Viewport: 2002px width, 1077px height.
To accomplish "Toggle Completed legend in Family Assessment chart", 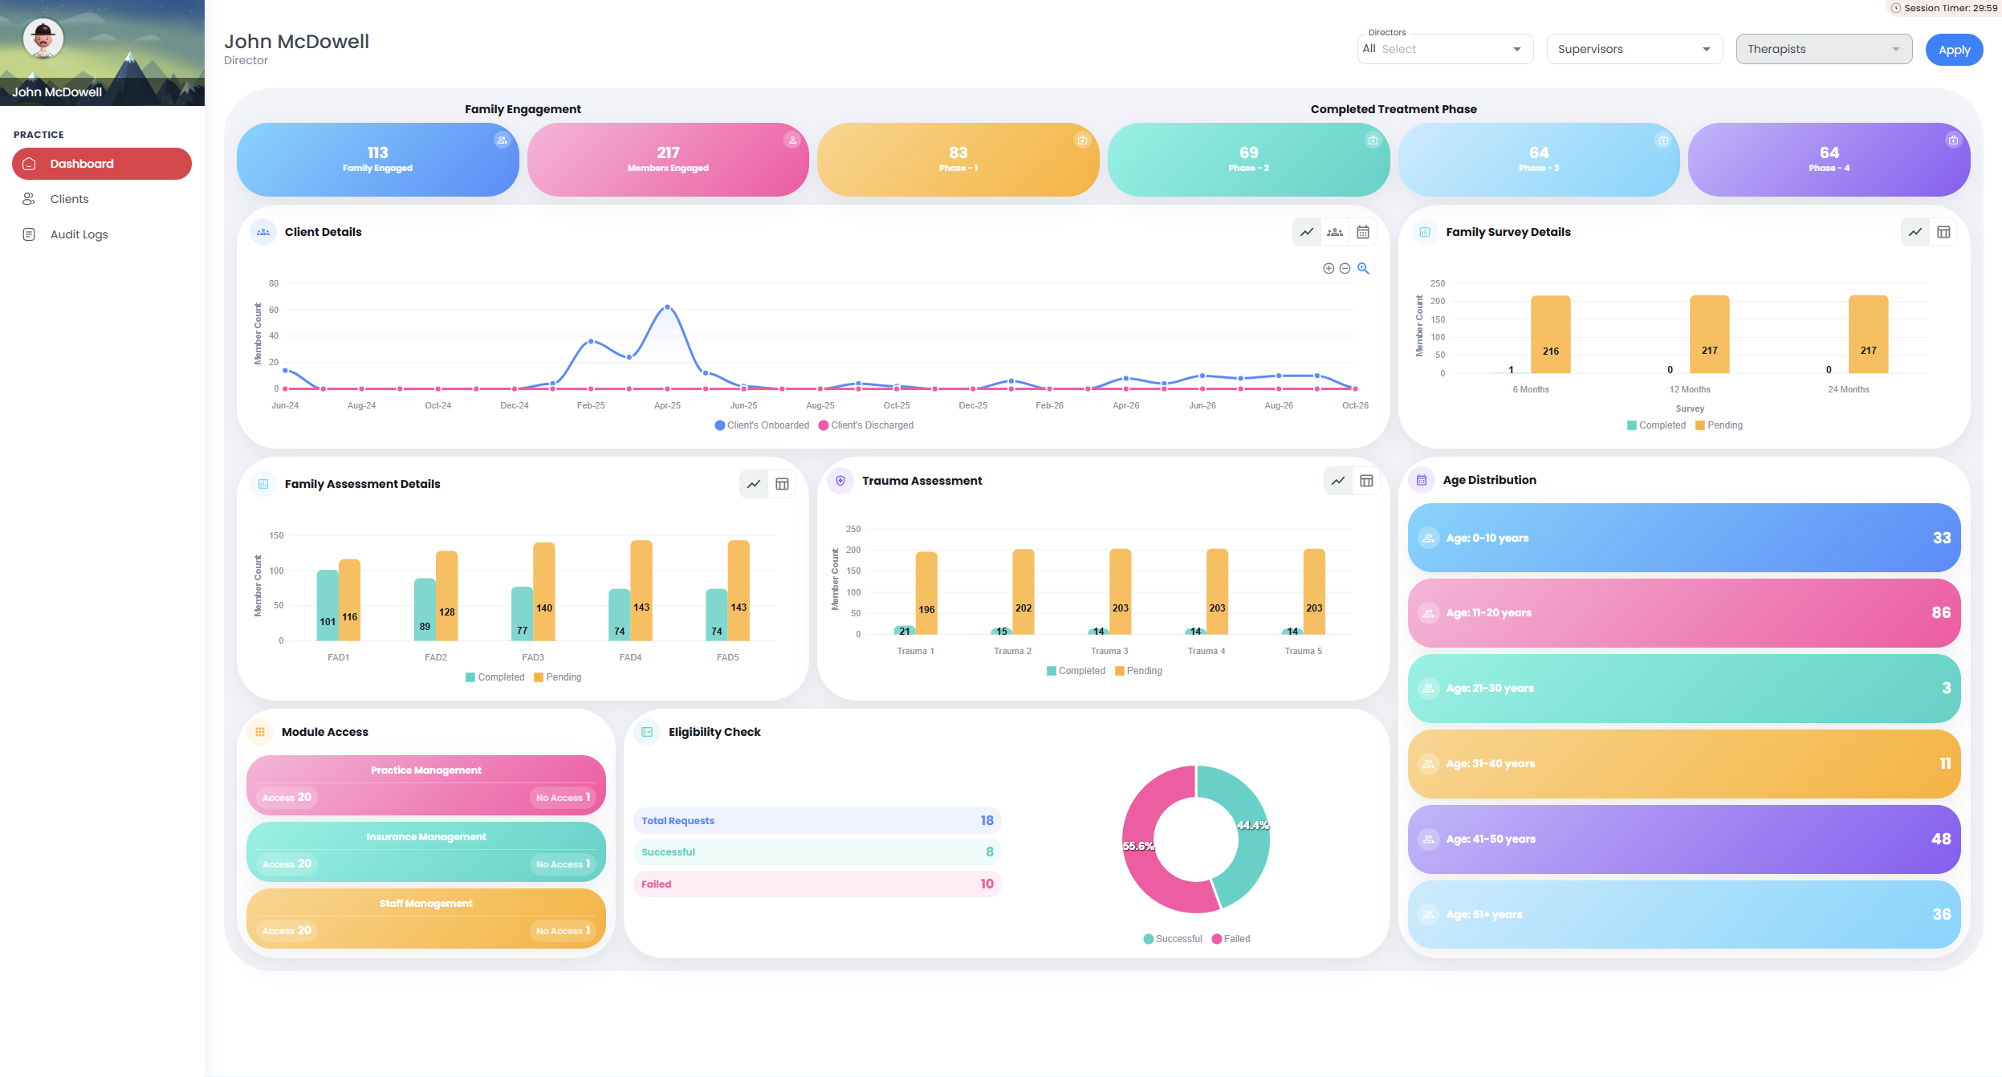I will (x=494, y=677).
